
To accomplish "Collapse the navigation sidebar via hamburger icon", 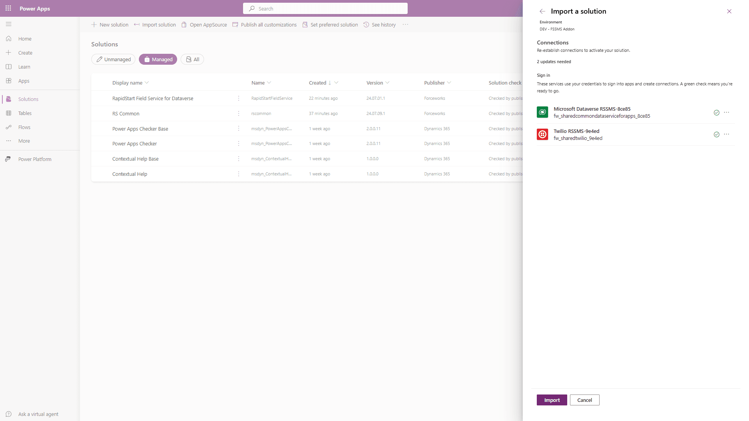I will [x=9, y=24].
